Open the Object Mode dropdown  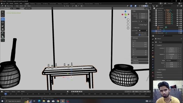click(10, 6)
